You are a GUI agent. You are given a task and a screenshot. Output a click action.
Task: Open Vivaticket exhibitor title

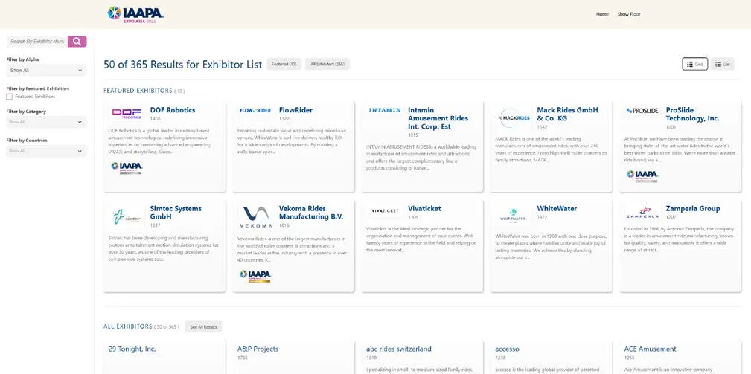click(424, 208)
